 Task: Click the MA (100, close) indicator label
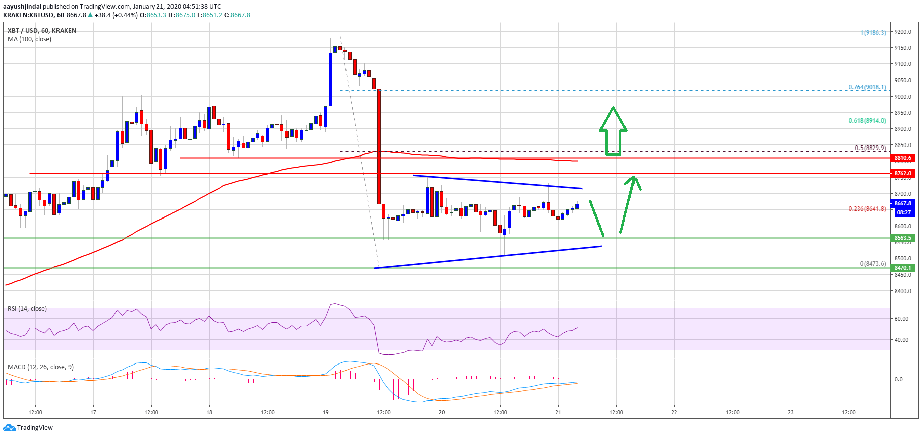(29, 39)
